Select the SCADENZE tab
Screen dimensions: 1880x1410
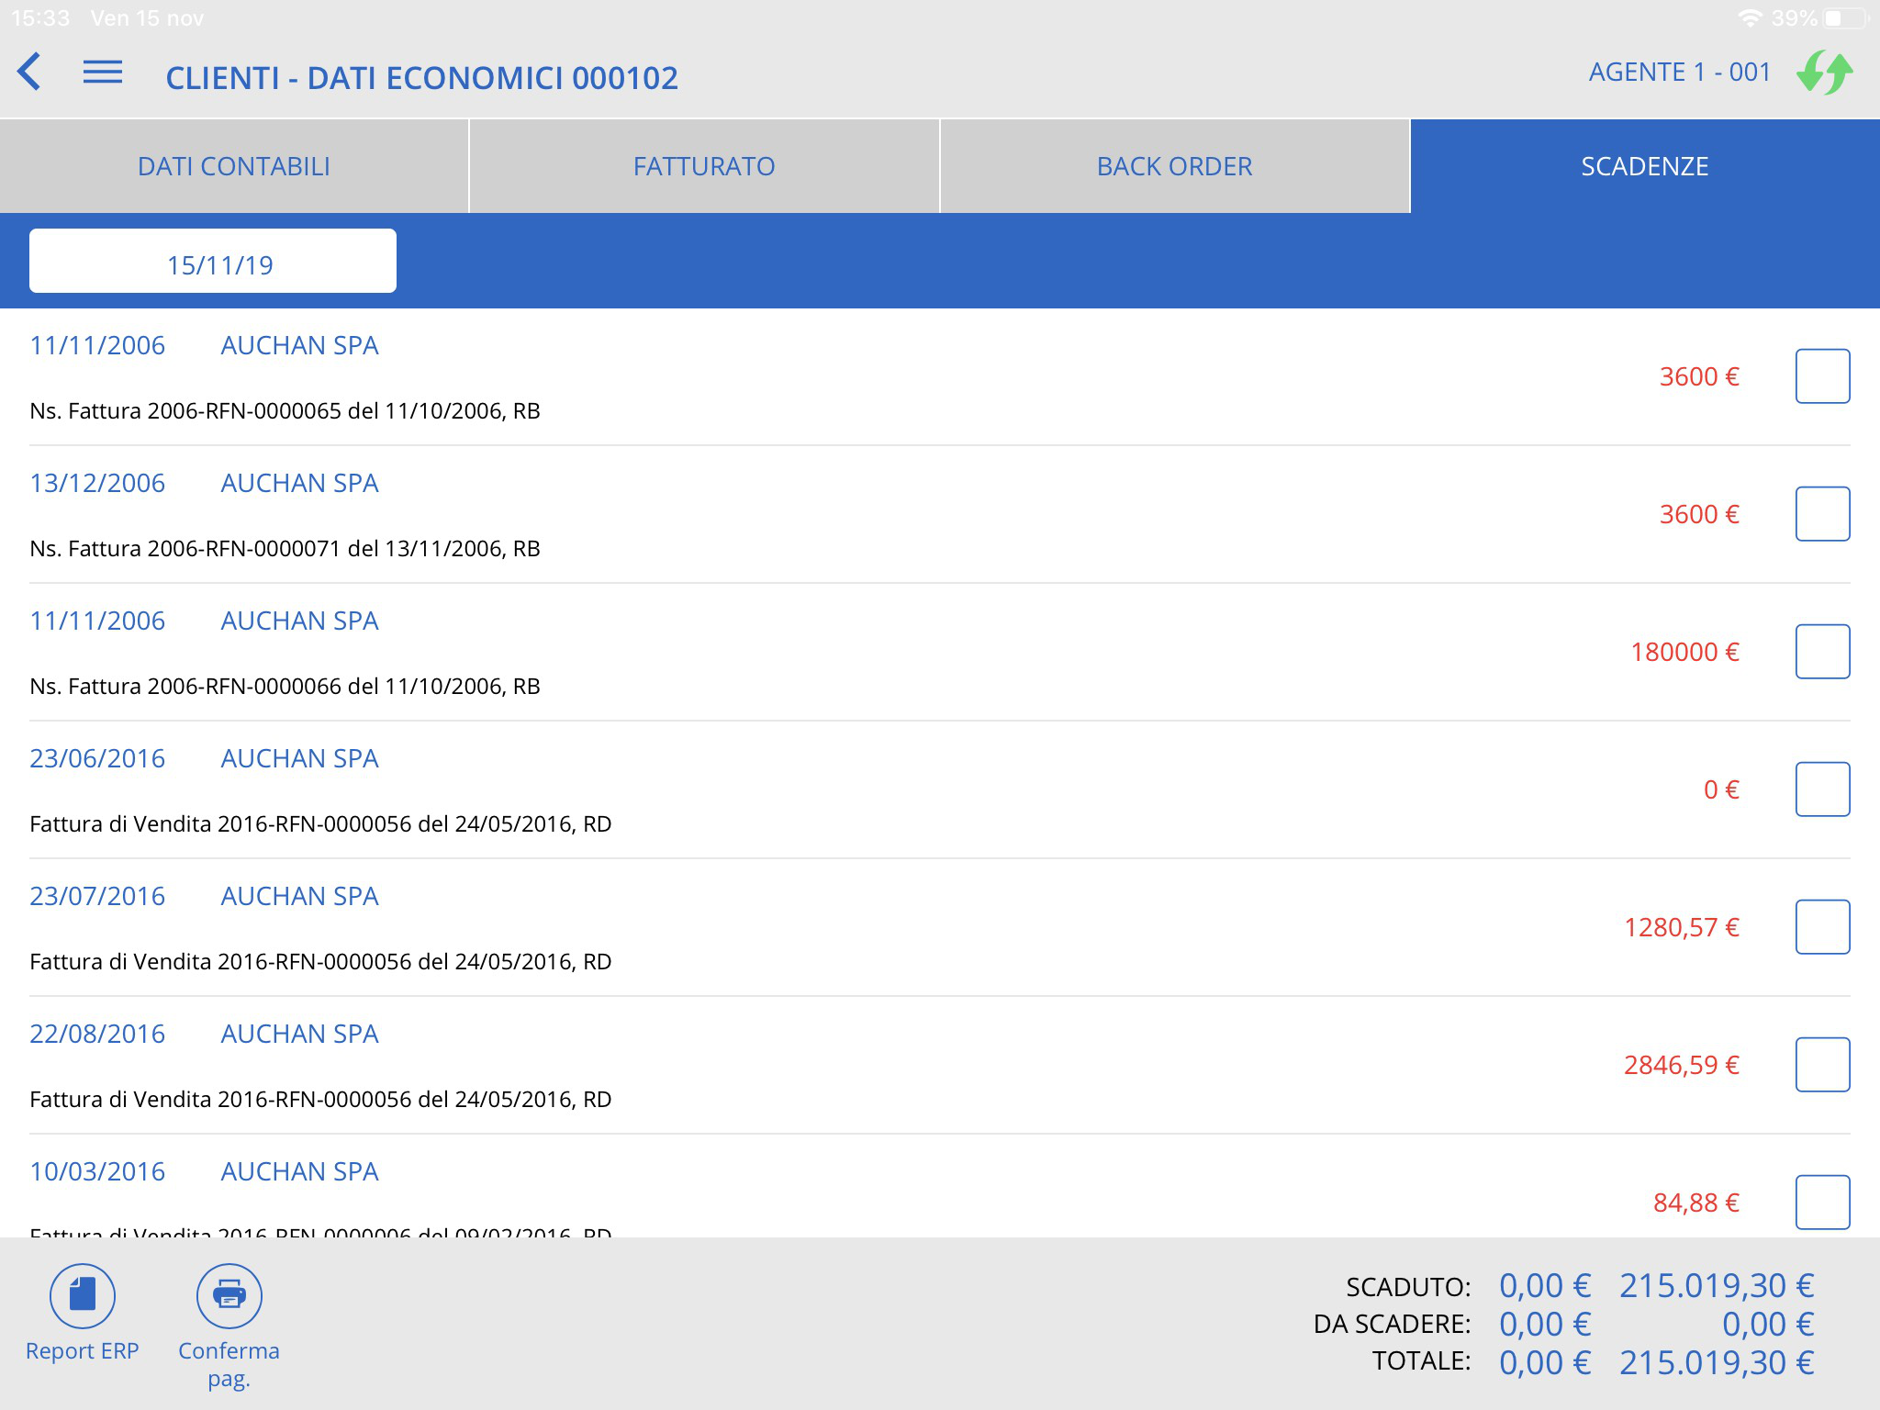click(x=1644, y=166)
